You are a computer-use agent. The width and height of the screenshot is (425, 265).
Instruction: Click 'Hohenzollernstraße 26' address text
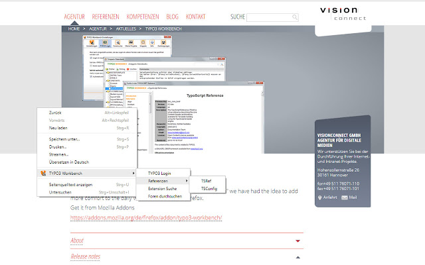tap(338, 170)
